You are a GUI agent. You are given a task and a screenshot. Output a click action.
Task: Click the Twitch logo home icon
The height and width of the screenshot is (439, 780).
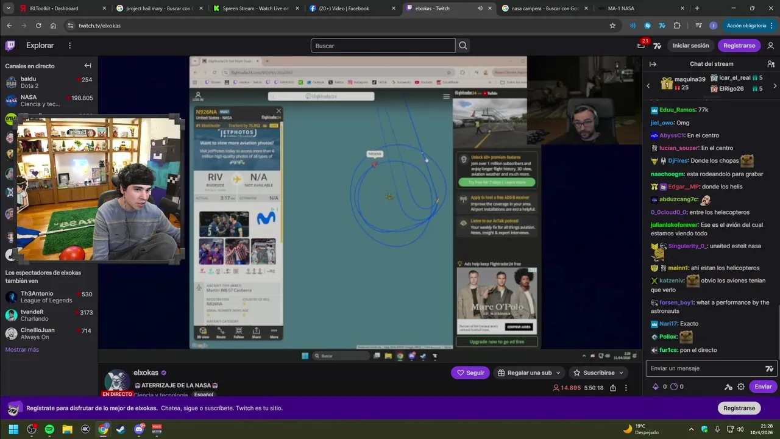coord(10,46)
